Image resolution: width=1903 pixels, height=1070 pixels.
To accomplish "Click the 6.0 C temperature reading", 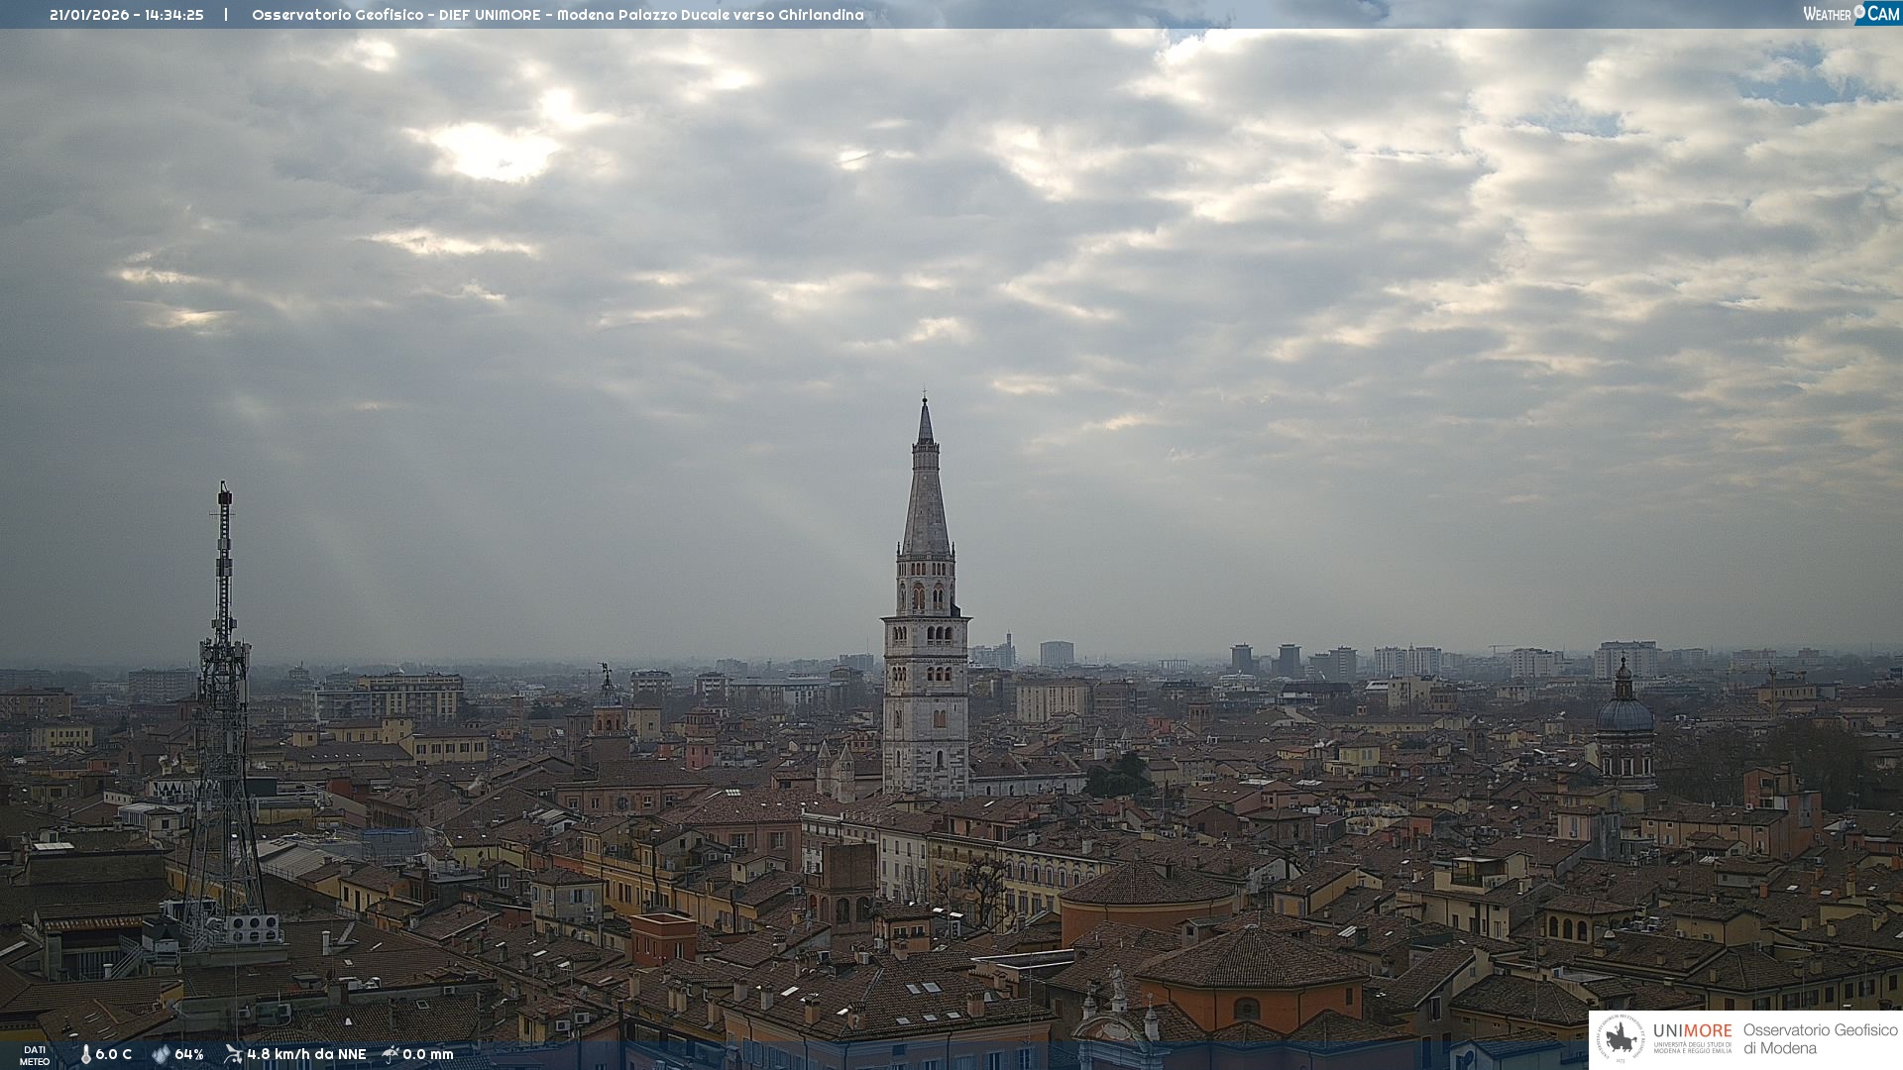I will coord(113,1054).
